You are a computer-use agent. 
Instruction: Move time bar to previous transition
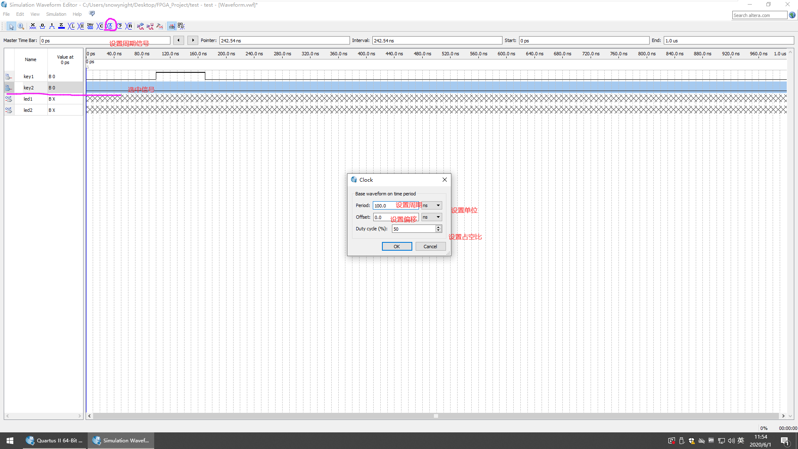pos(178,40)
